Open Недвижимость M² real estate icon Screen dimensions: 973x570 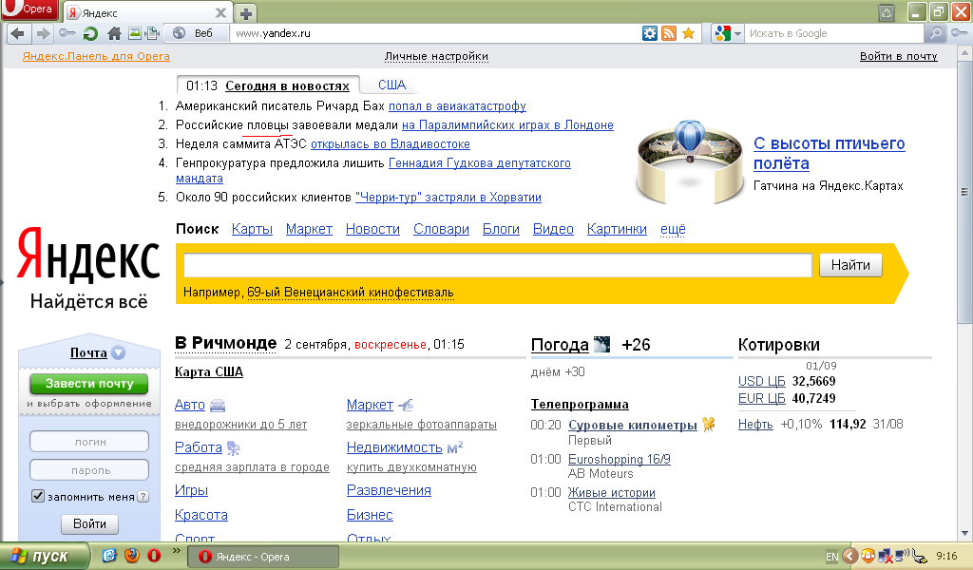455,447
